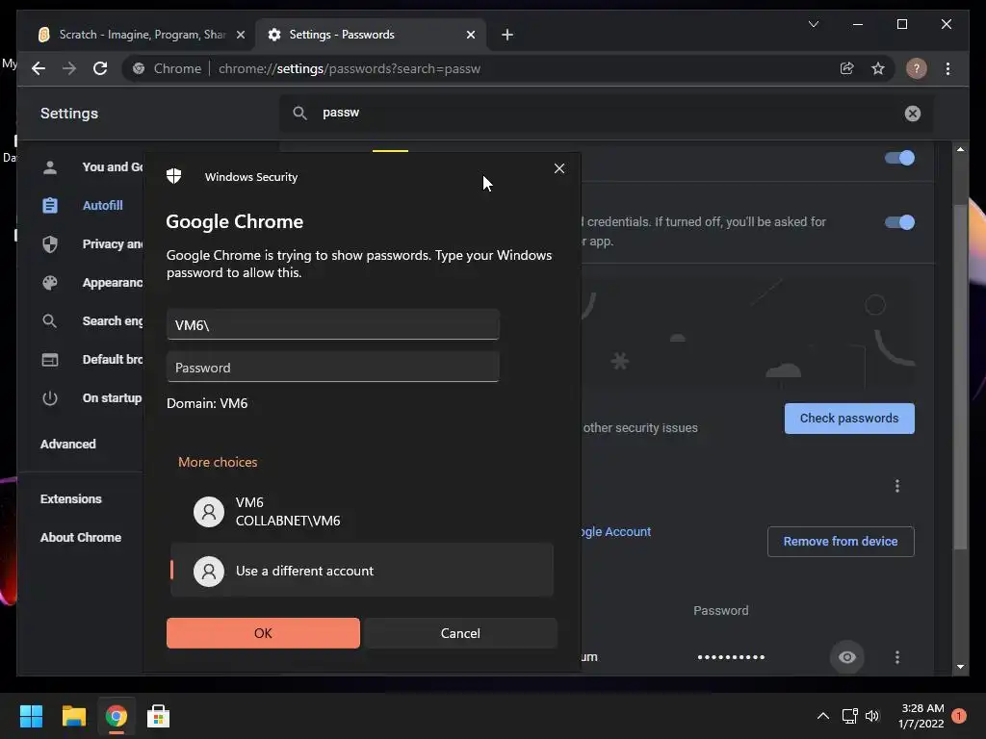Click the volume speaker tray icon

872,716
